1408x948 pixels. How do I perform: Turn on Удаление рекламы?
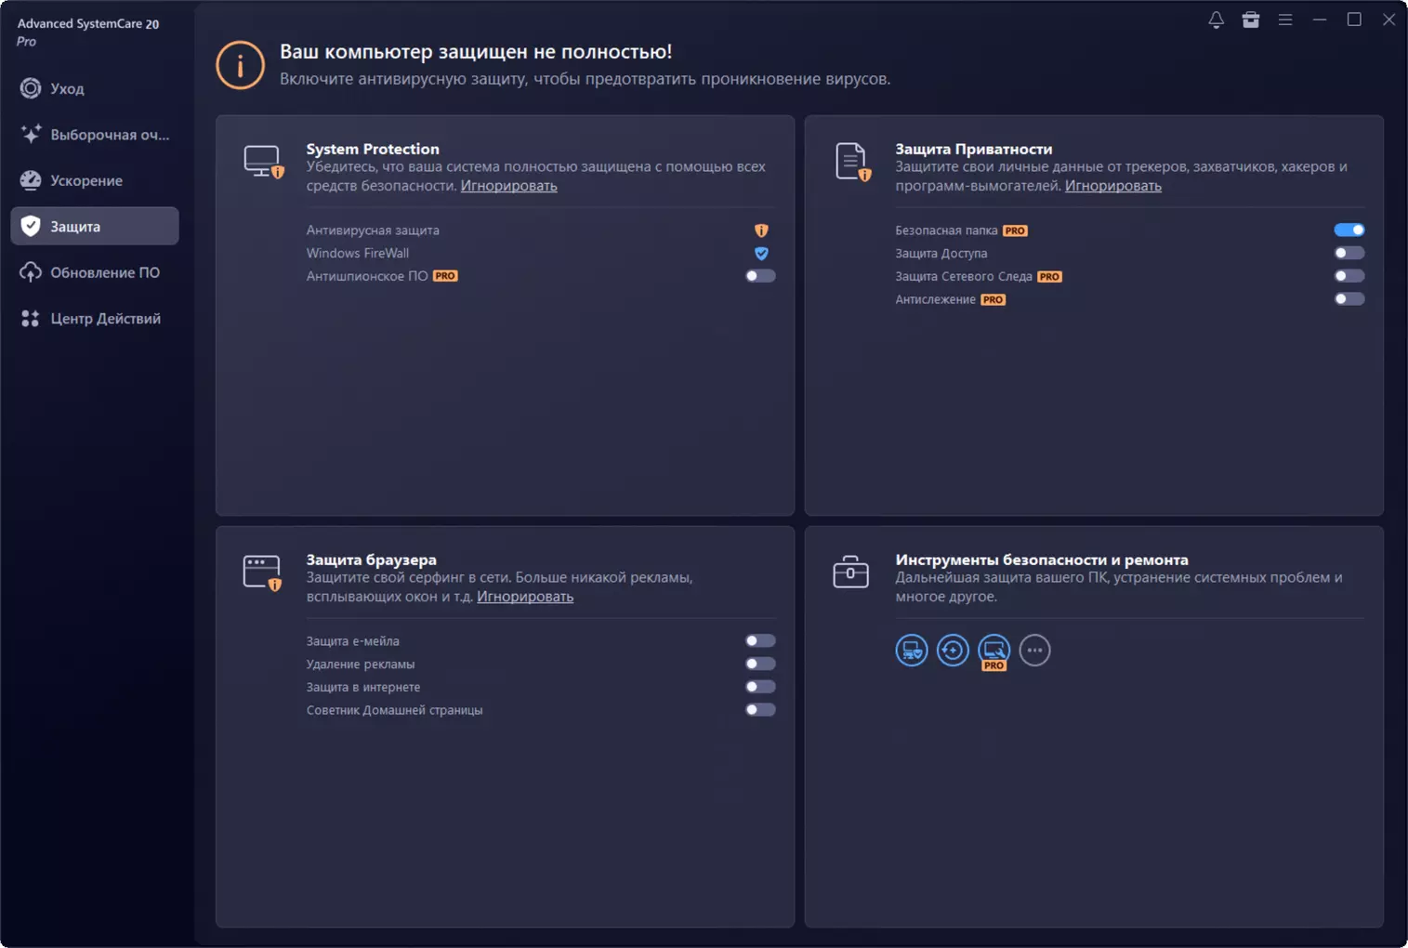(x=760, y=664)
